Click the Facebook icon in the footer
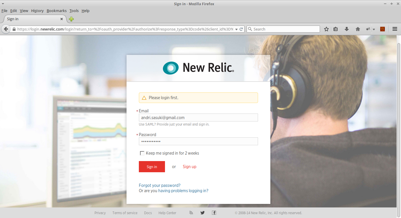 pos(214,212)
